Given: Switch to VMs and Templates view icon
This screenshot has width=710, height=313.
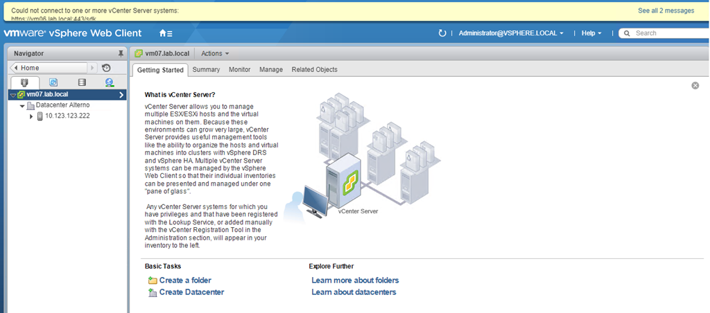Looking at the screenshot, I should (53, 82).
